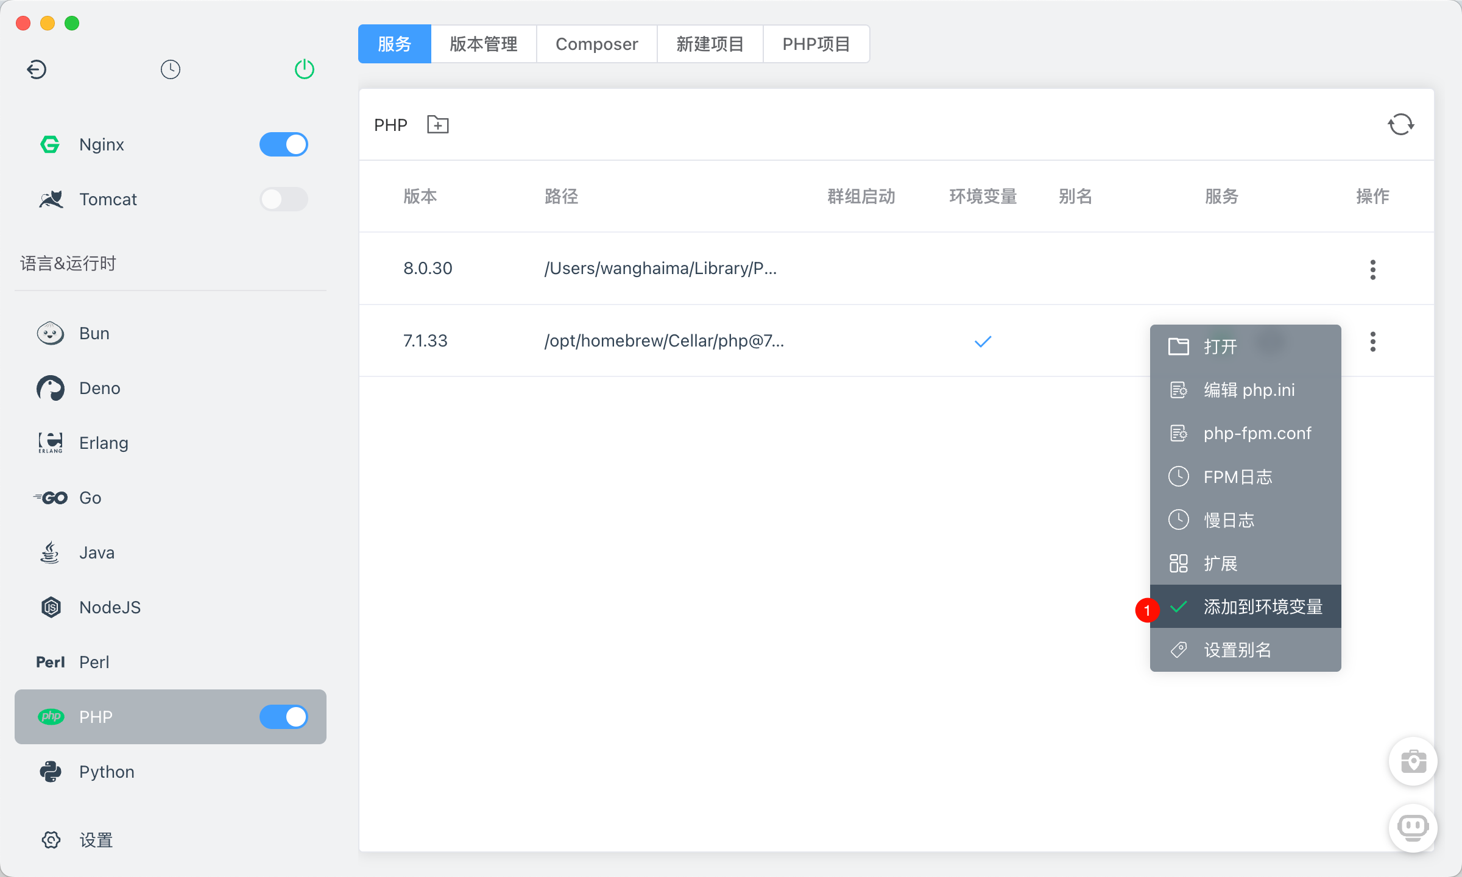Image resolution: width=1462 pixels, height=877 pixels.
Task: Open the Bun label in the sidebar
Action: tap(94, 333)
